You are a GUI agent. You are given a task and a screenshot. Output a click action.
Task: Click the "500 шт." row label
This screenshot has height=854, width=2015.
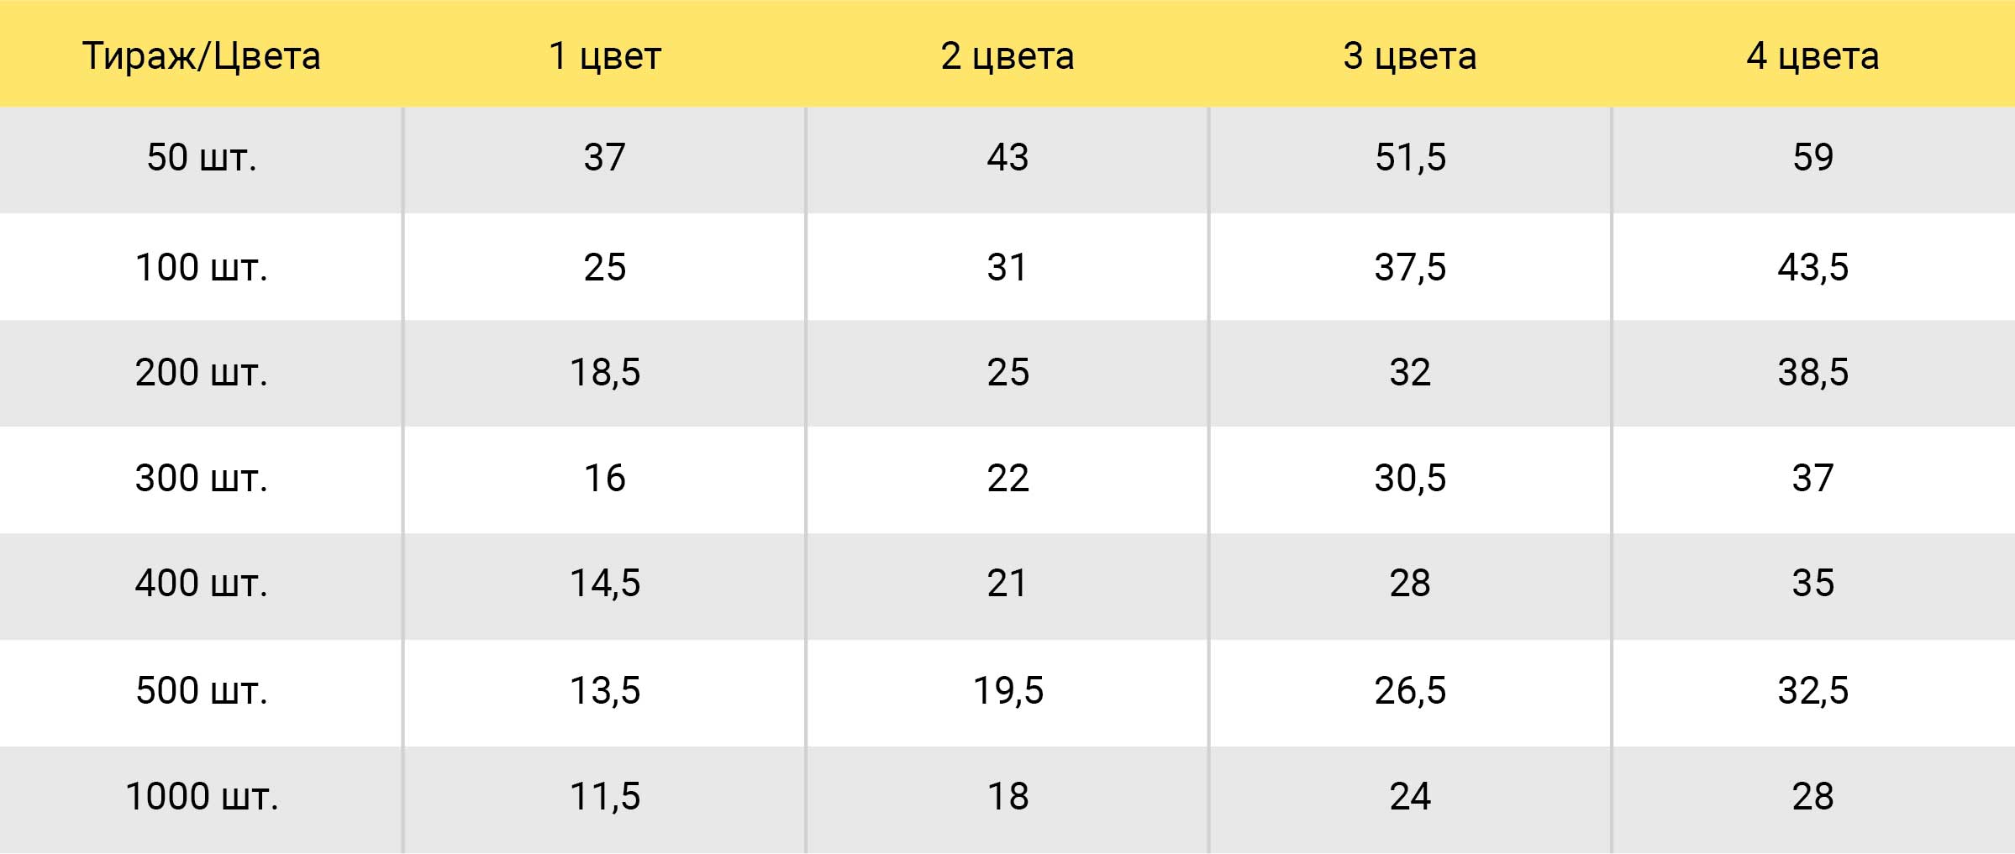(202, 691)
